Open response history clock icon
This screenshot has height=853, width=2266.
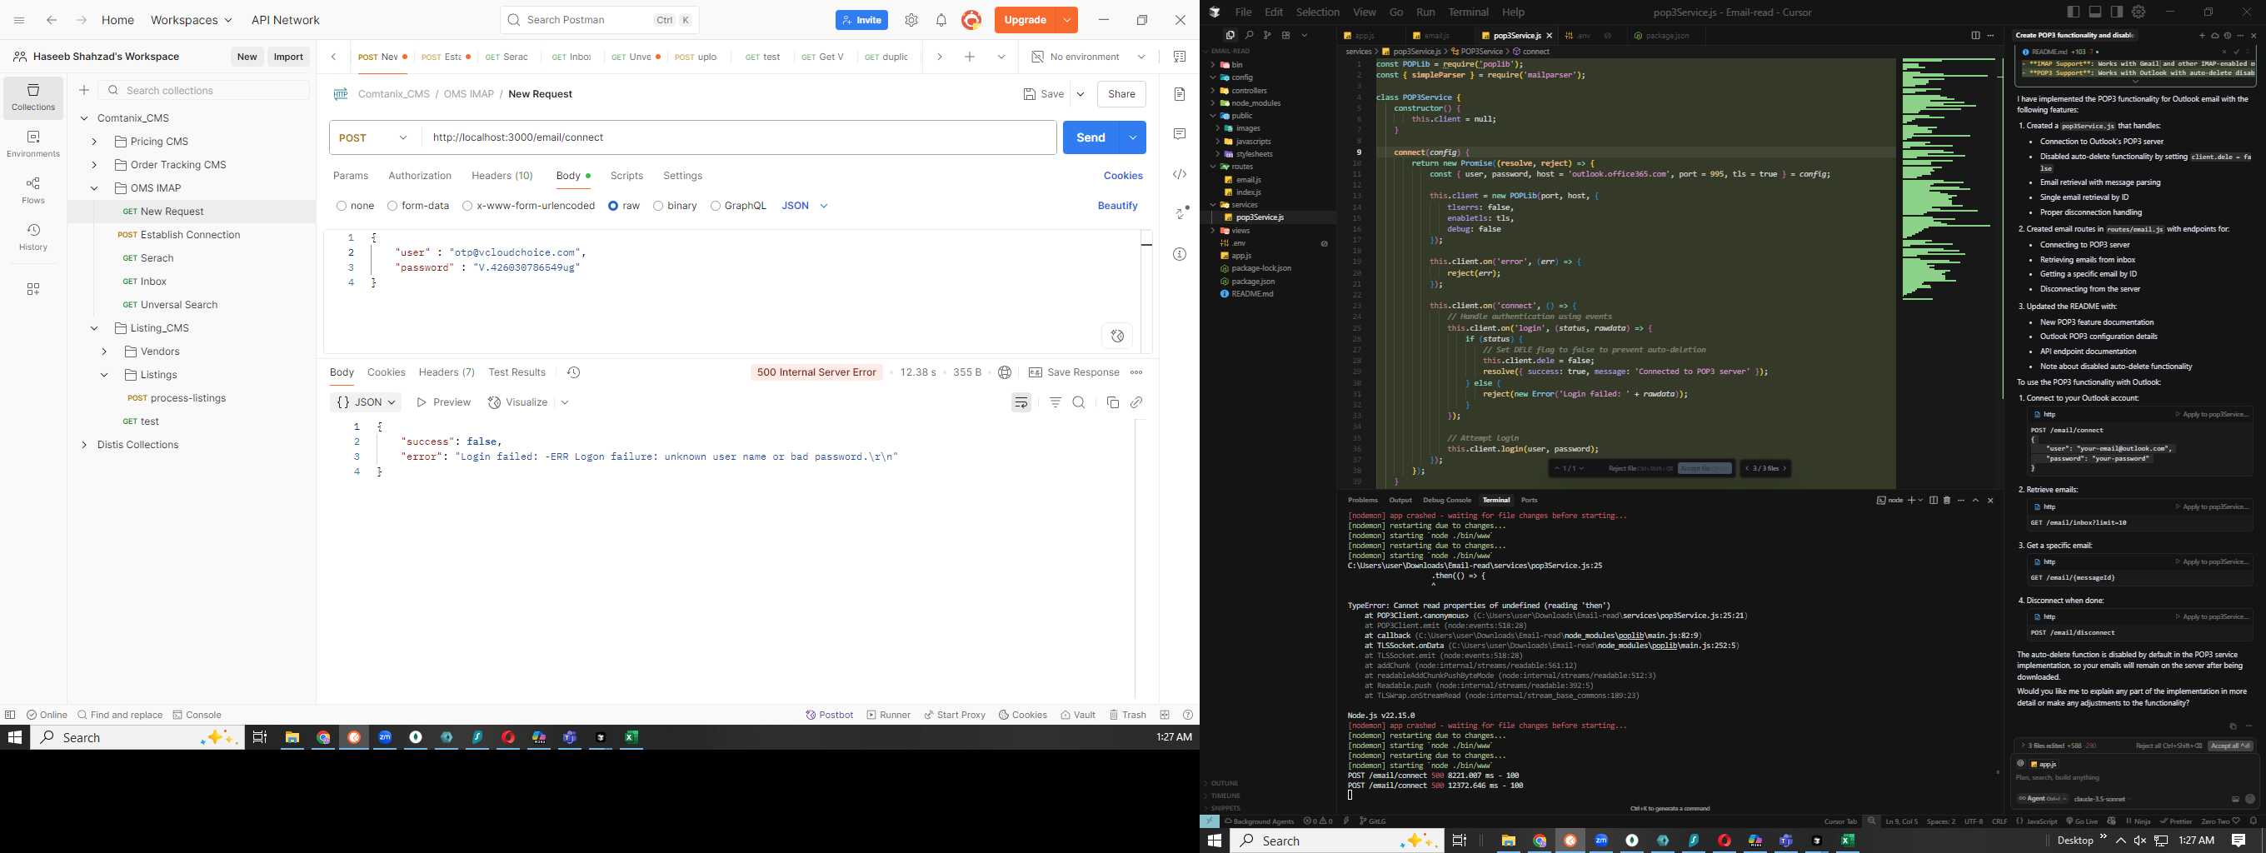coord(573,373)
